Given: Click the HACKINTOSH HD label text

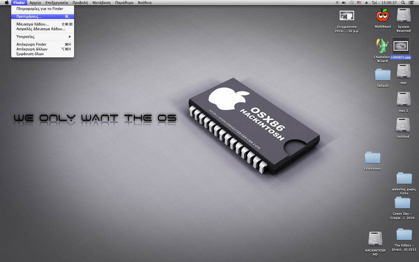Looking at the screenshot, I should click(x=375, y=252).
